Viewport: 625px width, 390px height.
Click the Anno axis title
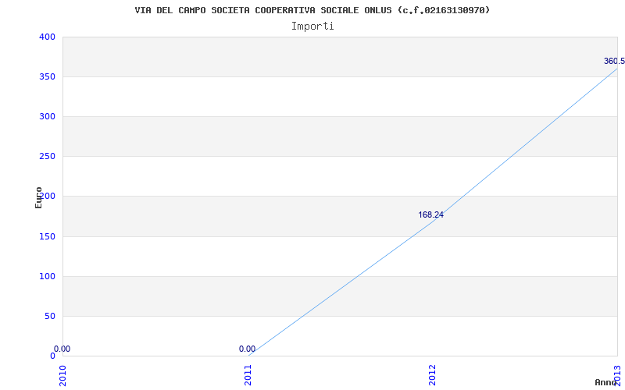click(606, 382)
